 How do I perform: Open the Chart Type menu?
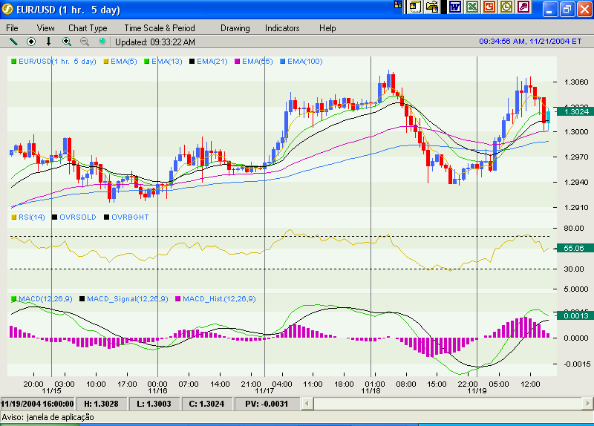[x=88, y=28]
